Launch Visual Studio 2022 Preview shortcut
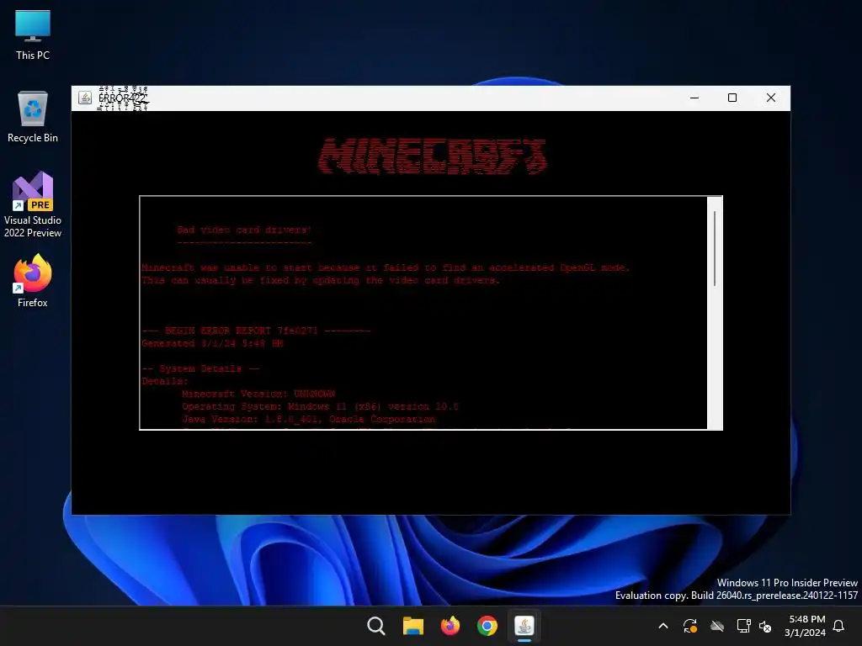 coord(33,204)
